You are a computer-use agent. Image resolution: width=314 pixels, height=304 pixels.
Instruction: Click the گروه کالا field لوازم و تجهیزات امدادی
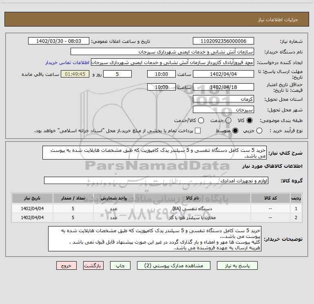tap(156, 180)
